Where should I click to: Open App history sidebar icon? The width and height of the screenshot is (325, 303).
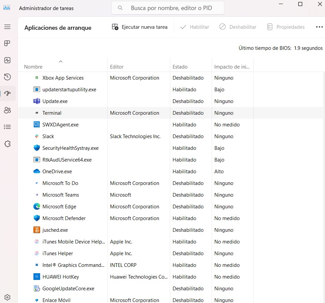(7, 77)
